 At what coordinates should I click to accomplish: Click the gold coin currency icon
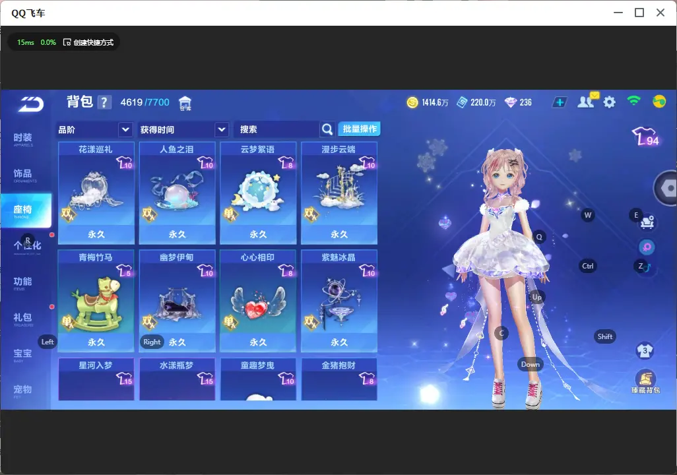(412, 102)
